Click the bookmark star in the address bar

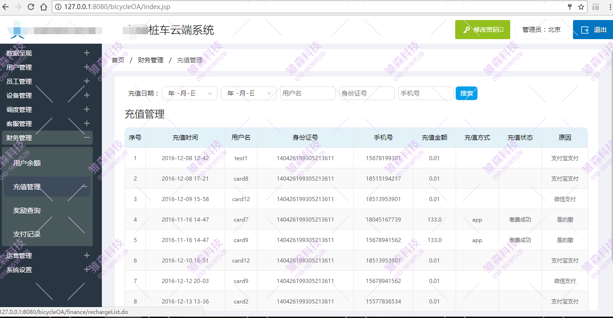[x=582, y=7]
